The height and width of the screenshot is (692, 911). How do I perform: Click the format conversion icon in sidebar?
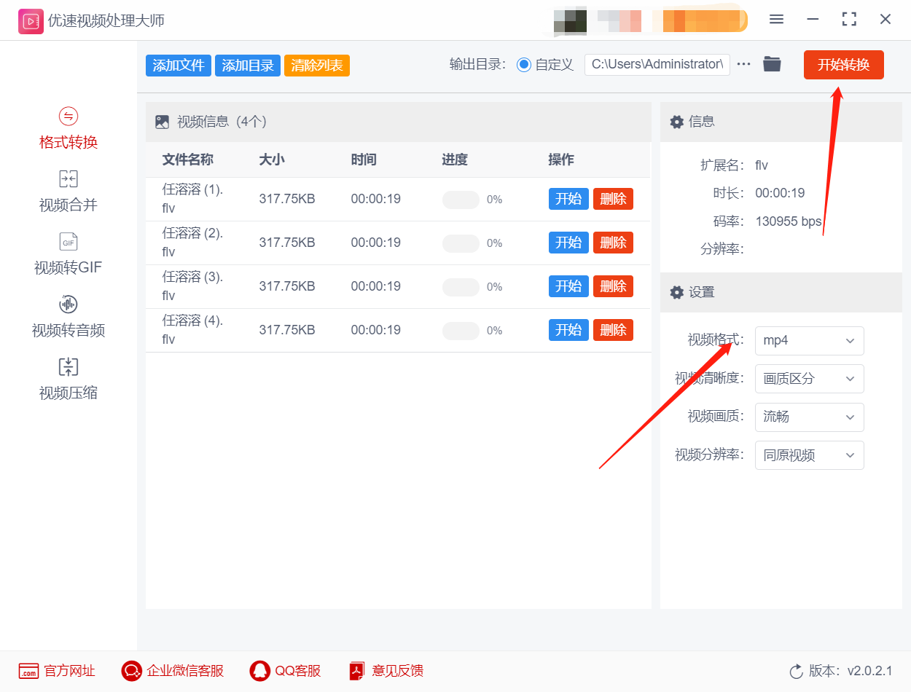point(68,117)
